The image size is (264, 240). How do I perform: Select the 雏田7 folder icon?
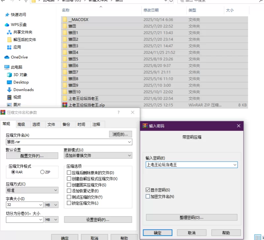click(65, 72)
